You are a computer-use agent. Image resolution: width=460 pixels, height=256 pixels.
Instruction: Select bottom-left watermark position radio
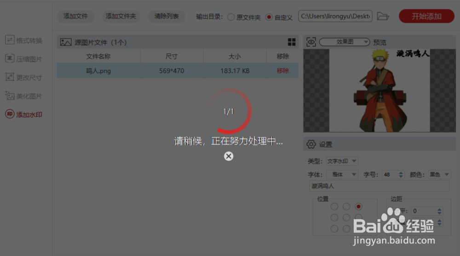point(334,228)
